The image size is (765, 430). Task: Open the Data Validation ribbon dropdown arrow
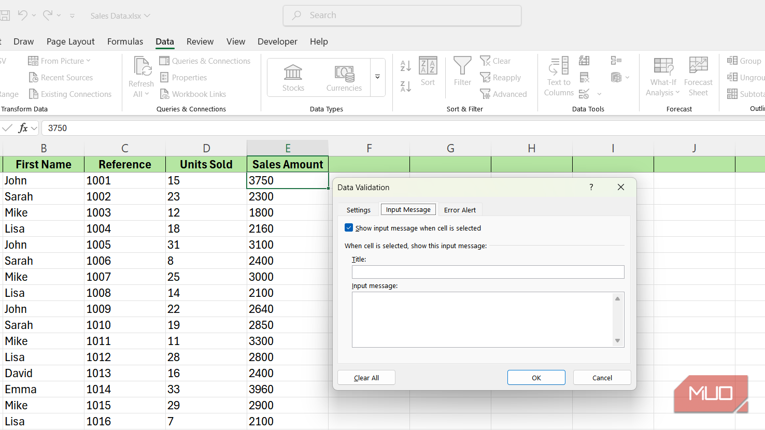pos(599,94)
